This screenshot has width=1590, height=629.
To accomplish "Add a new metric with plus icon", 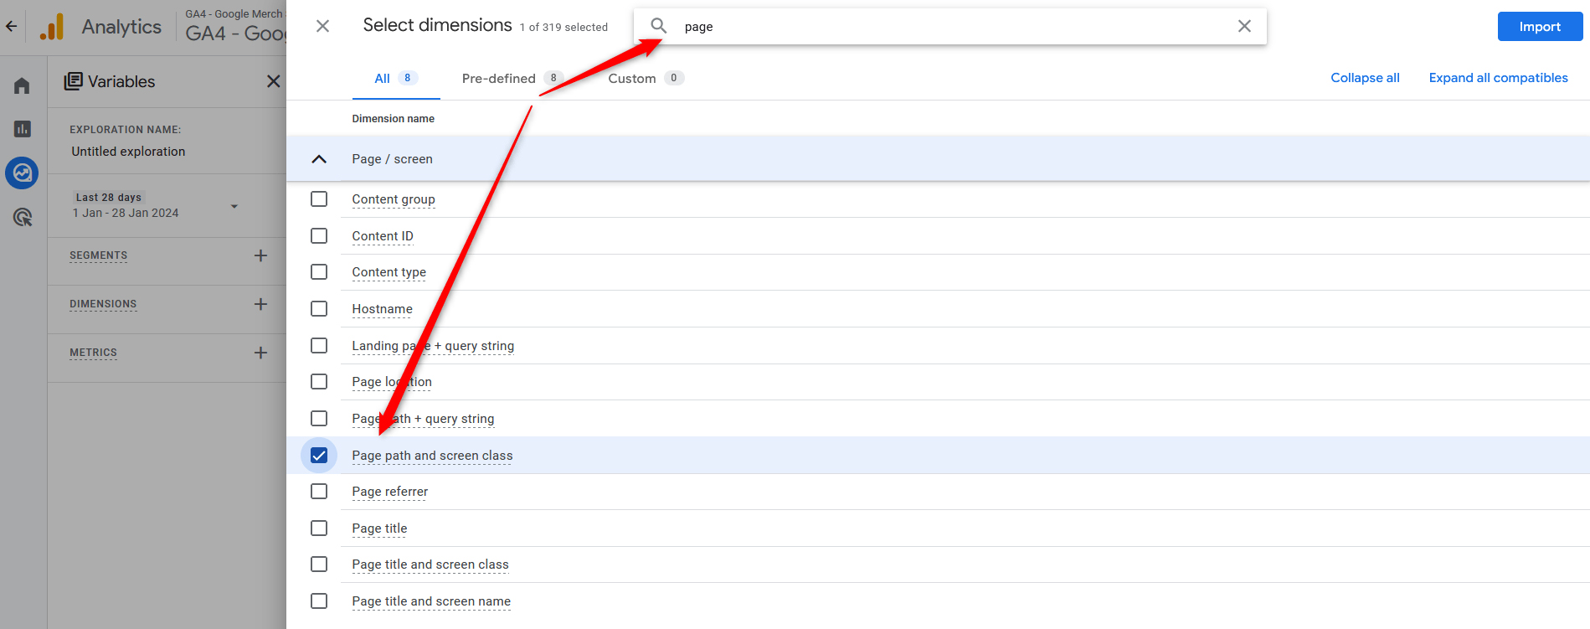I will point(260,353).
